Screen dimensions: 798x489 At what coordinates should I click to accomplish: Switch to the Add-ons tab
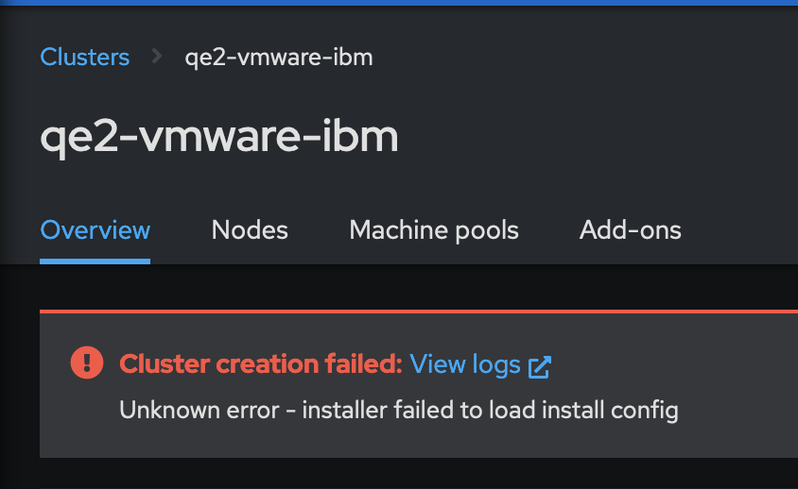pos(630,229)
